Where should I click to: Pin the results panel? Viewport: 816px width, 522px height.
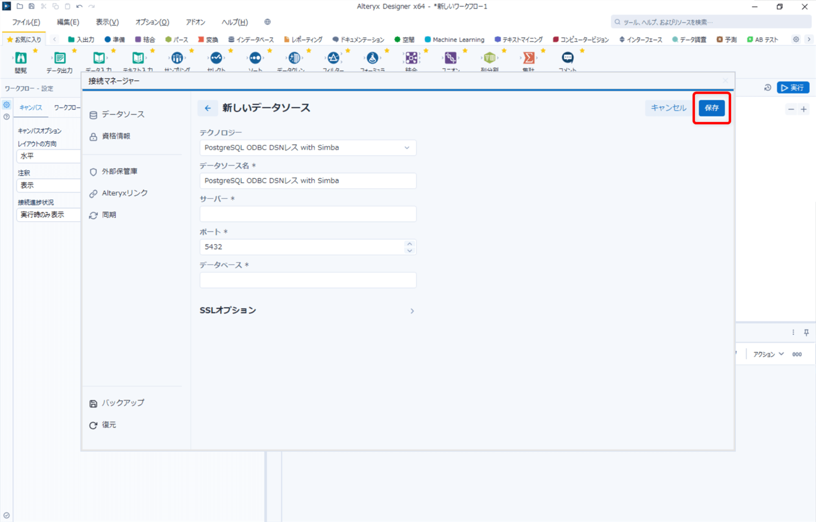tap(806, 332)
